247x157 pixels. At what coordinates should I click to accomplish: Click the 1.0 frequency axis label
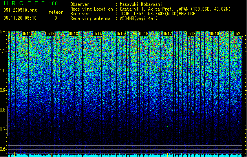pos(3,71)
